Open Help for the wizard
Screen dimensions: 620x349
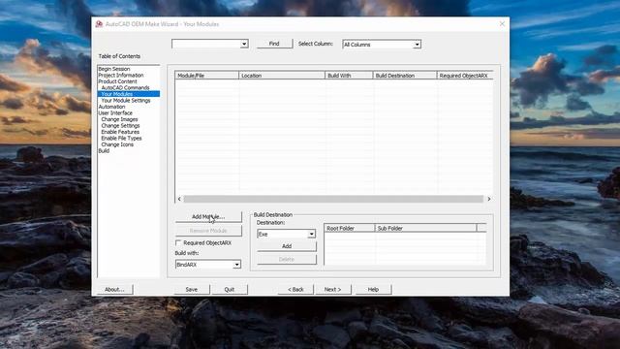coord(373,290)
